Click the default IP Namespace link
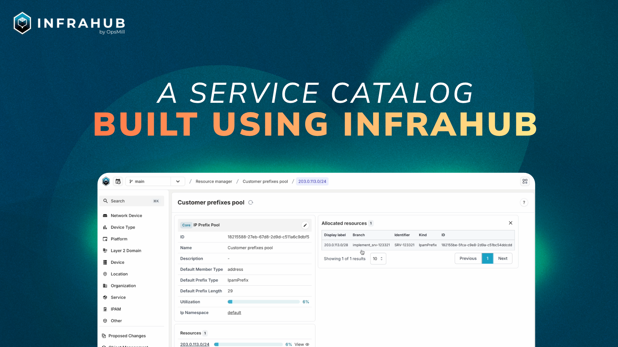The image size is (618, 347). coord(234,312)
